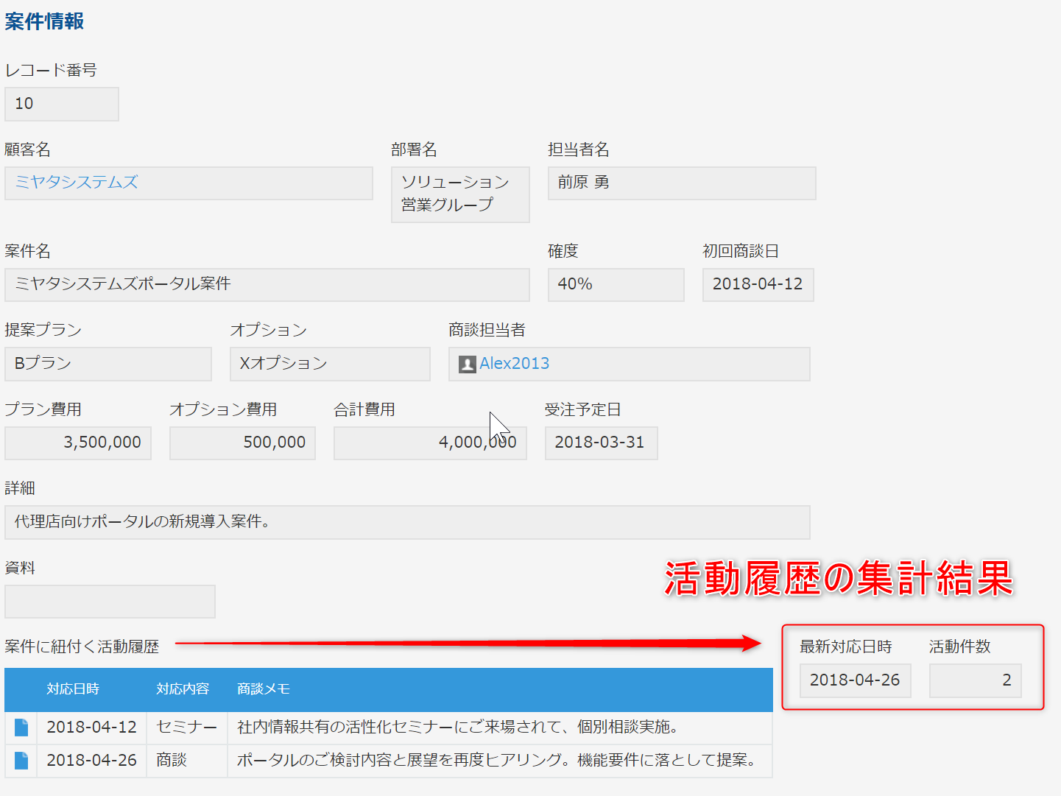The height and width of the screenshot is (796, 1061).
Task: Select the 部署名 field ソリューション営業グループ
Action: click(x=459, y=194)
